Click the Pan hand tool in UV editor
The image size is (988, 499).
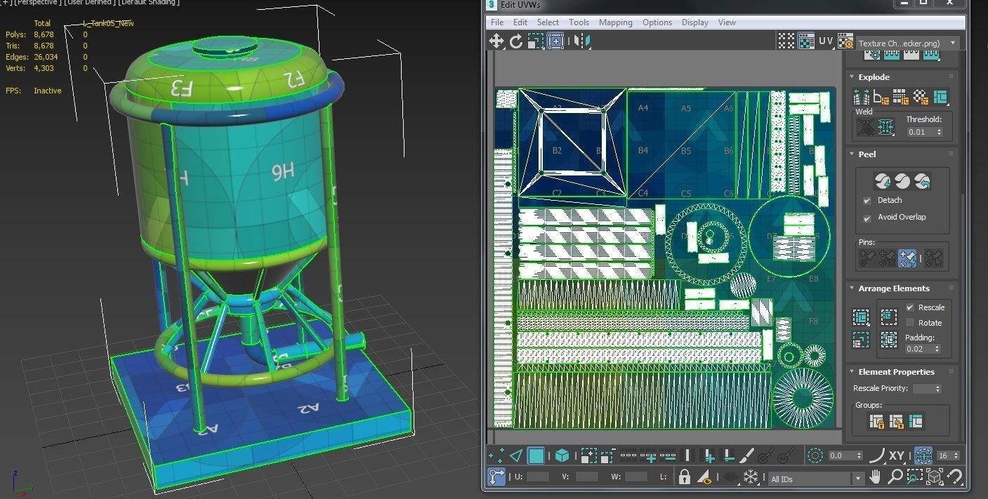point(875,476)
